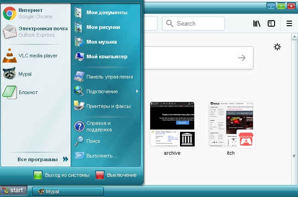
Task: Click the green Выход из системы icon
Action: click(x=38, y=175)
